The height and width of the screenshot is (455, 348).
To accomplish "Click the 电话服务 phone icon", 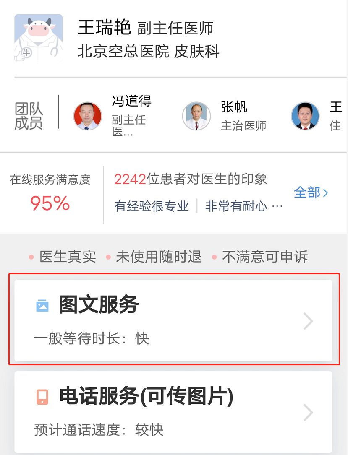I will (x=42, y=397).
